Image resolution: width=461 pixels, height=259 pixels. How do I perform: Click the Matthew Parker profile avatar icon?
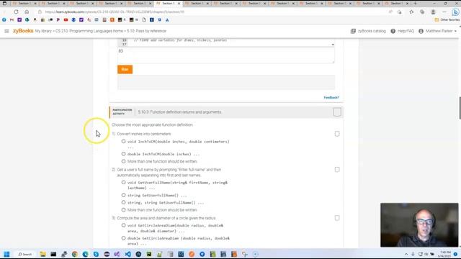(421, 31)
